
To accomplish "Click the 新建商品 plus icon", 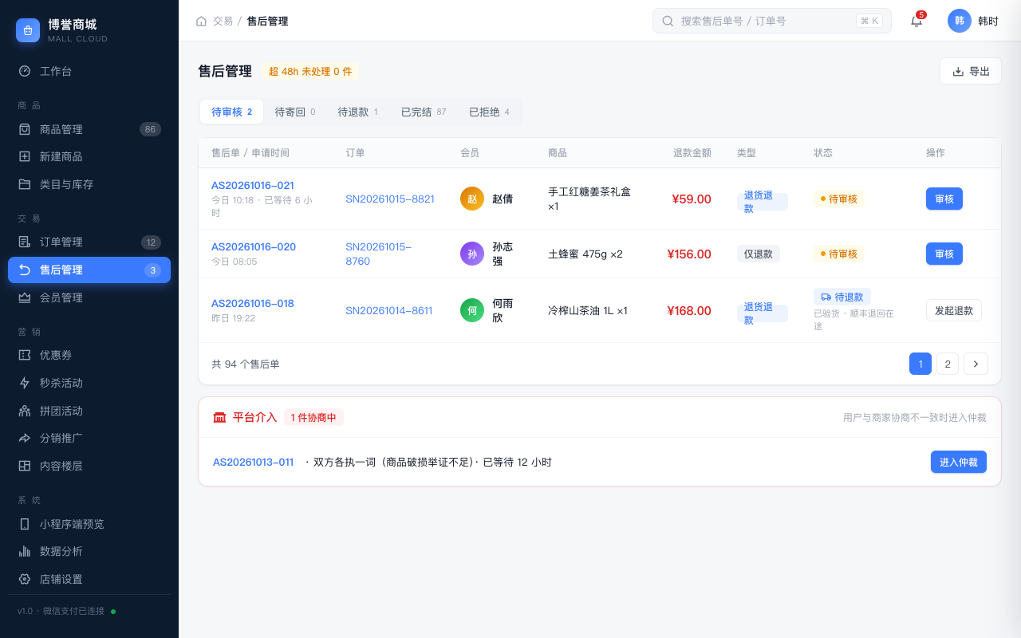I will pyautogui.click(x=25, y=156).
